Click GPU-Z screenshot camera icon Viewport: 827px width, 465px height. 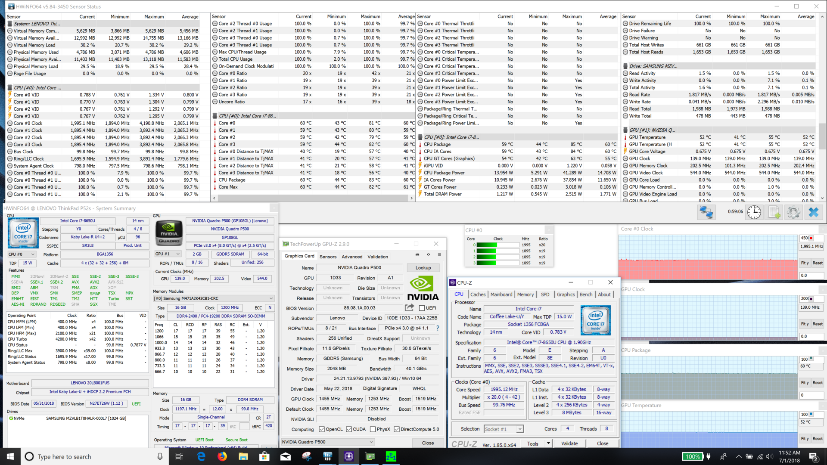coord(417,254)
